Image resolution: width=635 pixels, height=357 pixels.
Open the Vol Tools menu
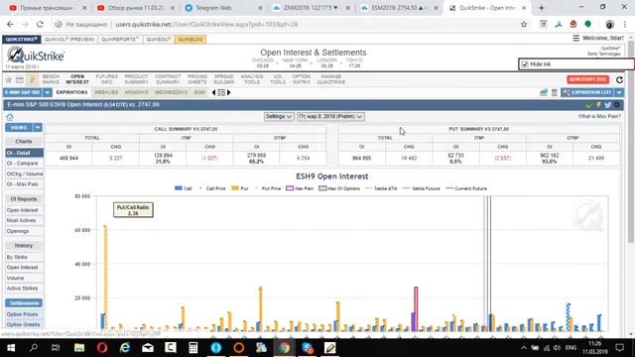278,79
